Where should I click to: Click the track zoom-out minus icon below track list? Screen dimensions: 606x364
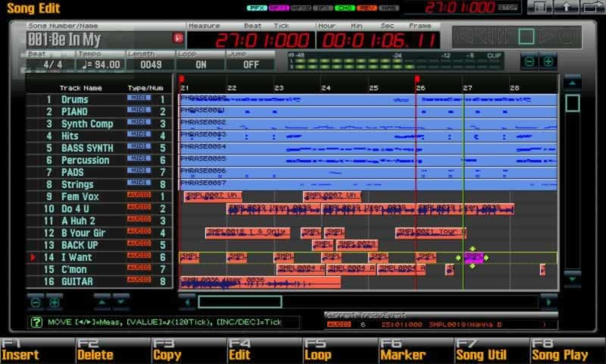(x=36, y=302)
